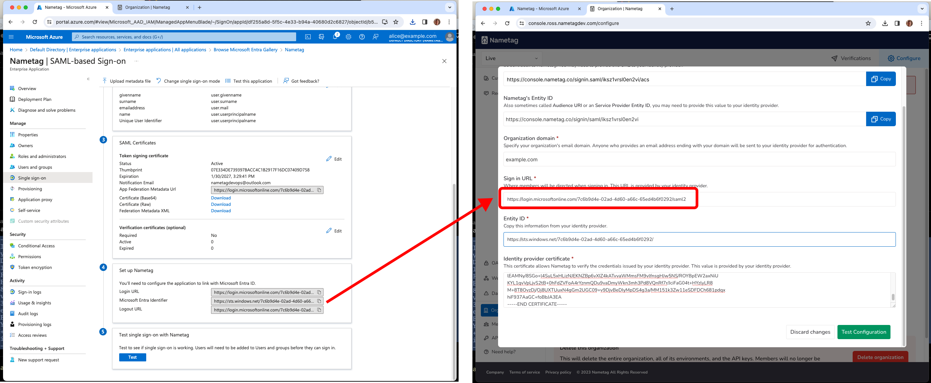This screenshot has width=931, height=383.
Task: Edit the Token signing certificate
Action: (334, 159)
